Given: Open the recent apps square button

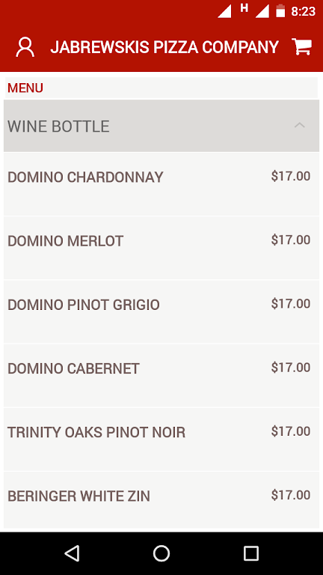Looking at the screenshot, I should pyautogui.click(x=251, y=553).
